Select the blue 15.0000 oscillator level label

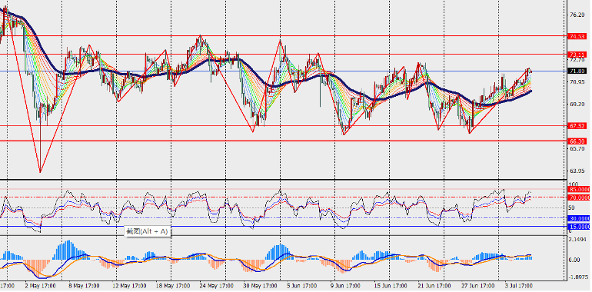pyautogui.click(x=579, y=227)
